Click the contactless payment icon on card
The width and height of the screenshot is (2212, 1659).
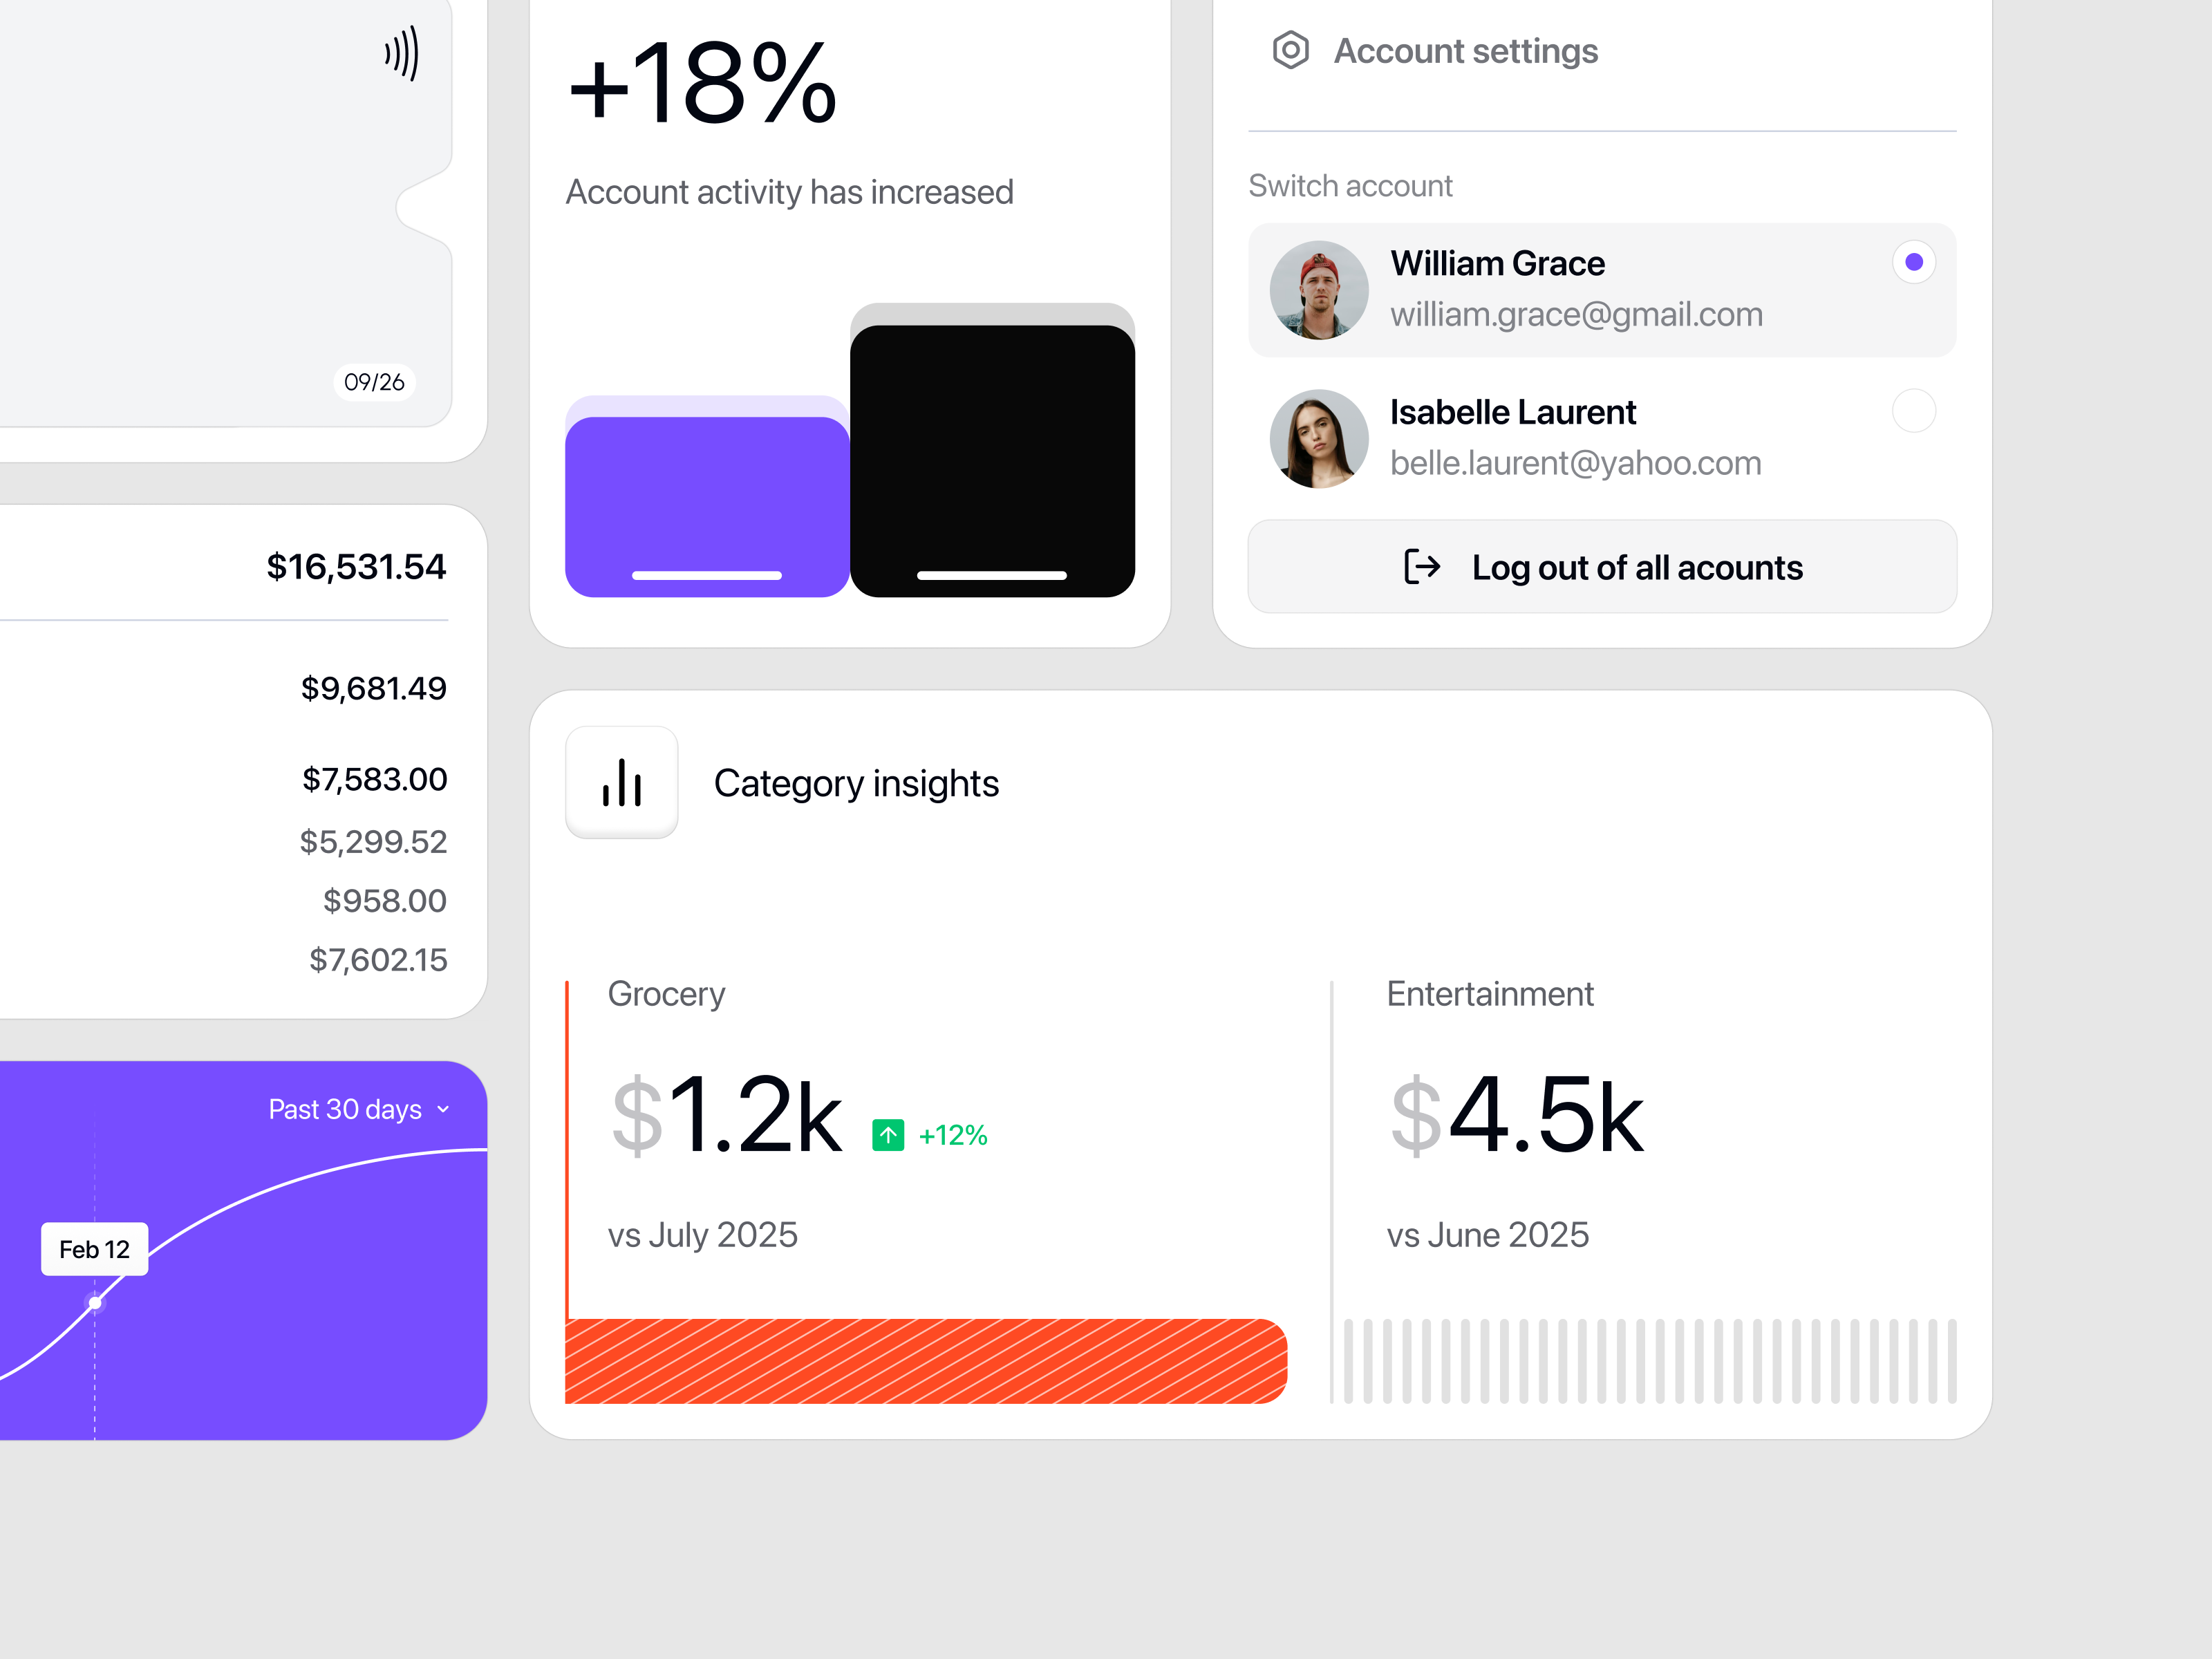point(402,54)
